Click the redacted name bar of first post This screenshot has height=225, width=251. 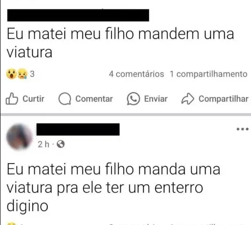(78, 15)
